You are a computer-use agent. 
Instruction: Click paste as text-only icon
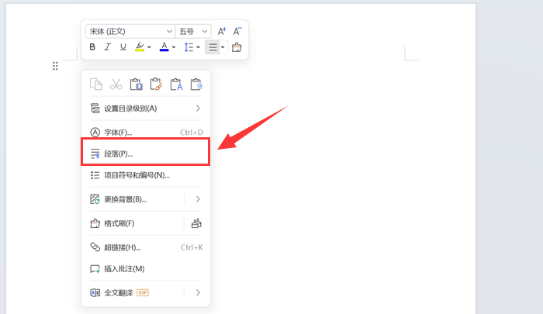click(x=176, y=85)
